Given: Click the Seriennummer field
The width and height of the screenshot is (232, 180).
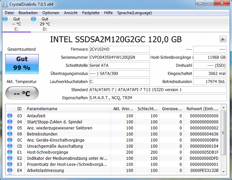Looking at the screenshot, I should pyautogui.click(x=119, y=57).
